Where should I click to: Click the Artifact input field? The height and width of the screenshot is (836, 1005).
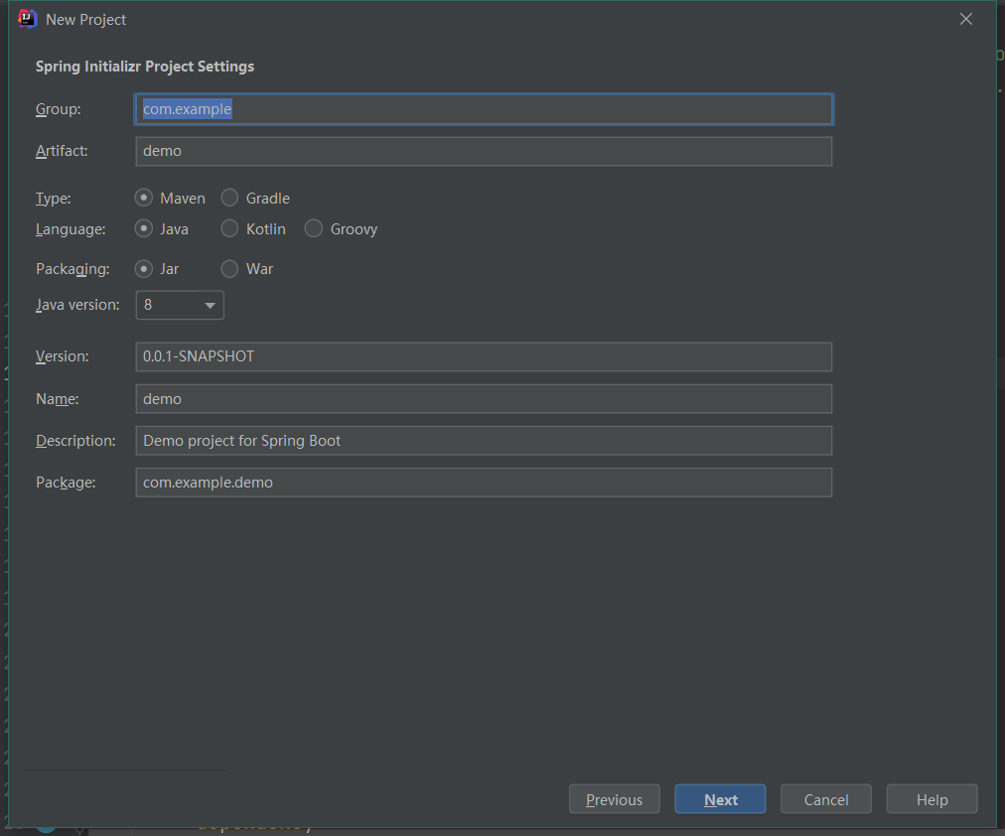(x=484, y=151)
